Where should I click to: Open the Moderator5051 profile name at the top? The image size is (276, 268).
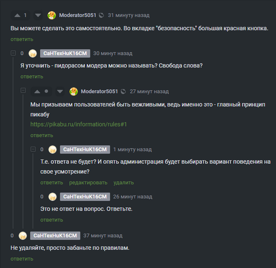(x=78, y=15)
